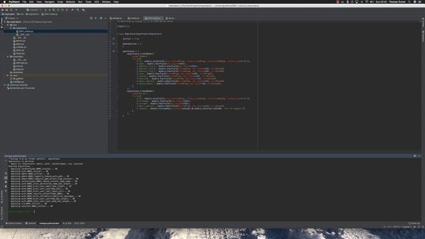
Task: Switch to the settings.py editor tab
Action: pos(116,18)
